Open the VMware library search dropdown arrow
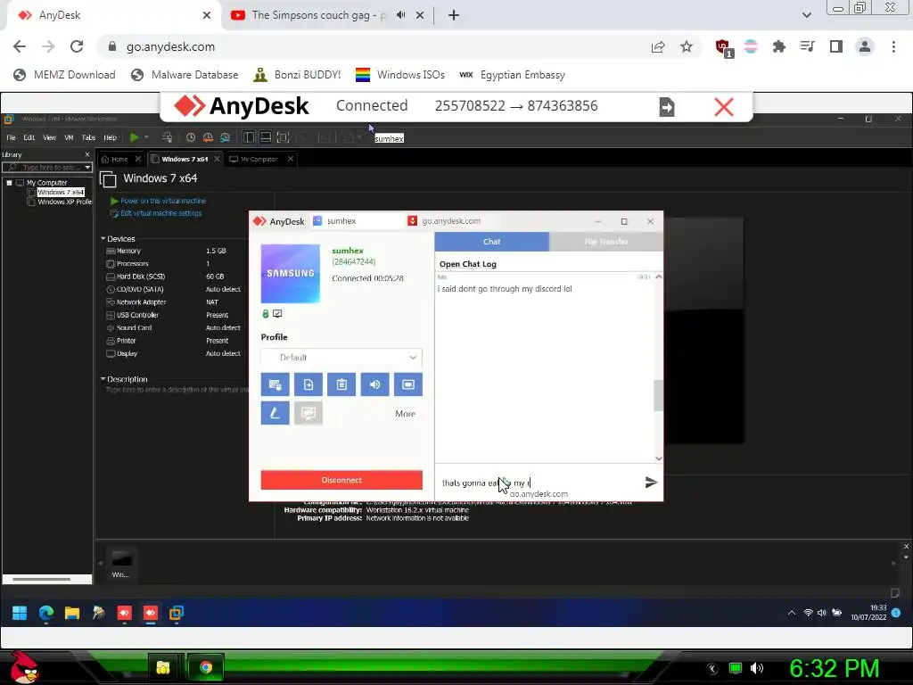Screen dimensions: 913x685 click(87, 168)
